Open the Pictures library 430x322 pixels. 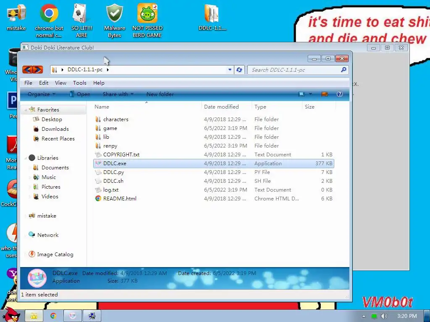47,187
